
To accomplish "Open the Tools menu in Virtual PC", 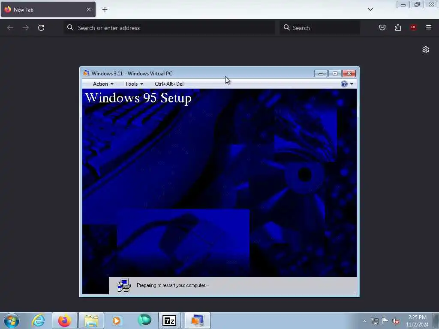I will pos(134,84).
